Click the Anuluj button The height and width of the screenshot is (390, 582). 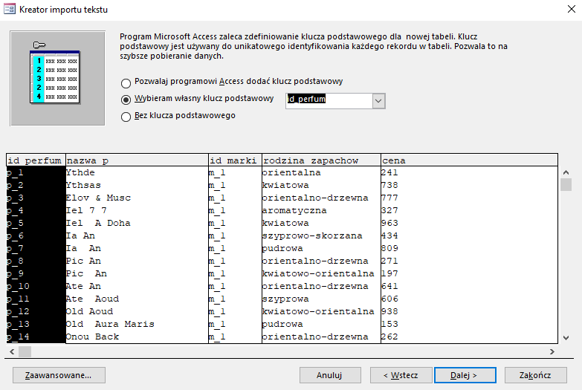[330, 375]
